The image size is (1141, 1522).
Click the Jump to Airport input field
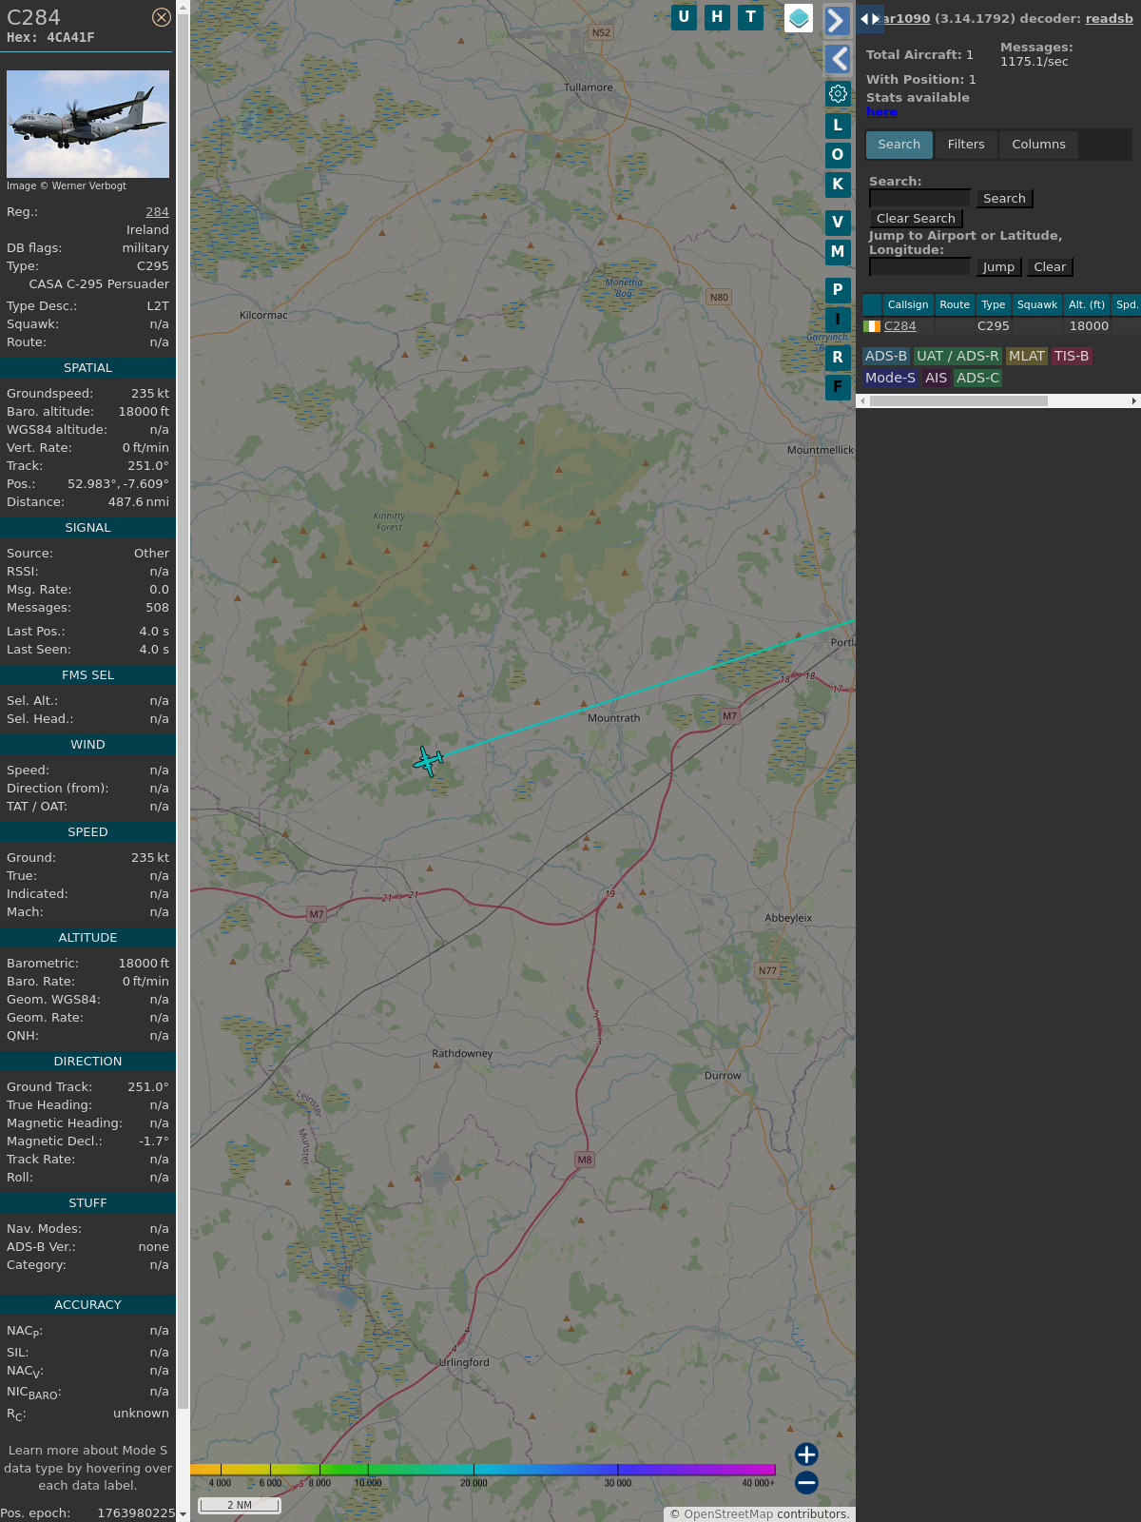pos(919,267)
